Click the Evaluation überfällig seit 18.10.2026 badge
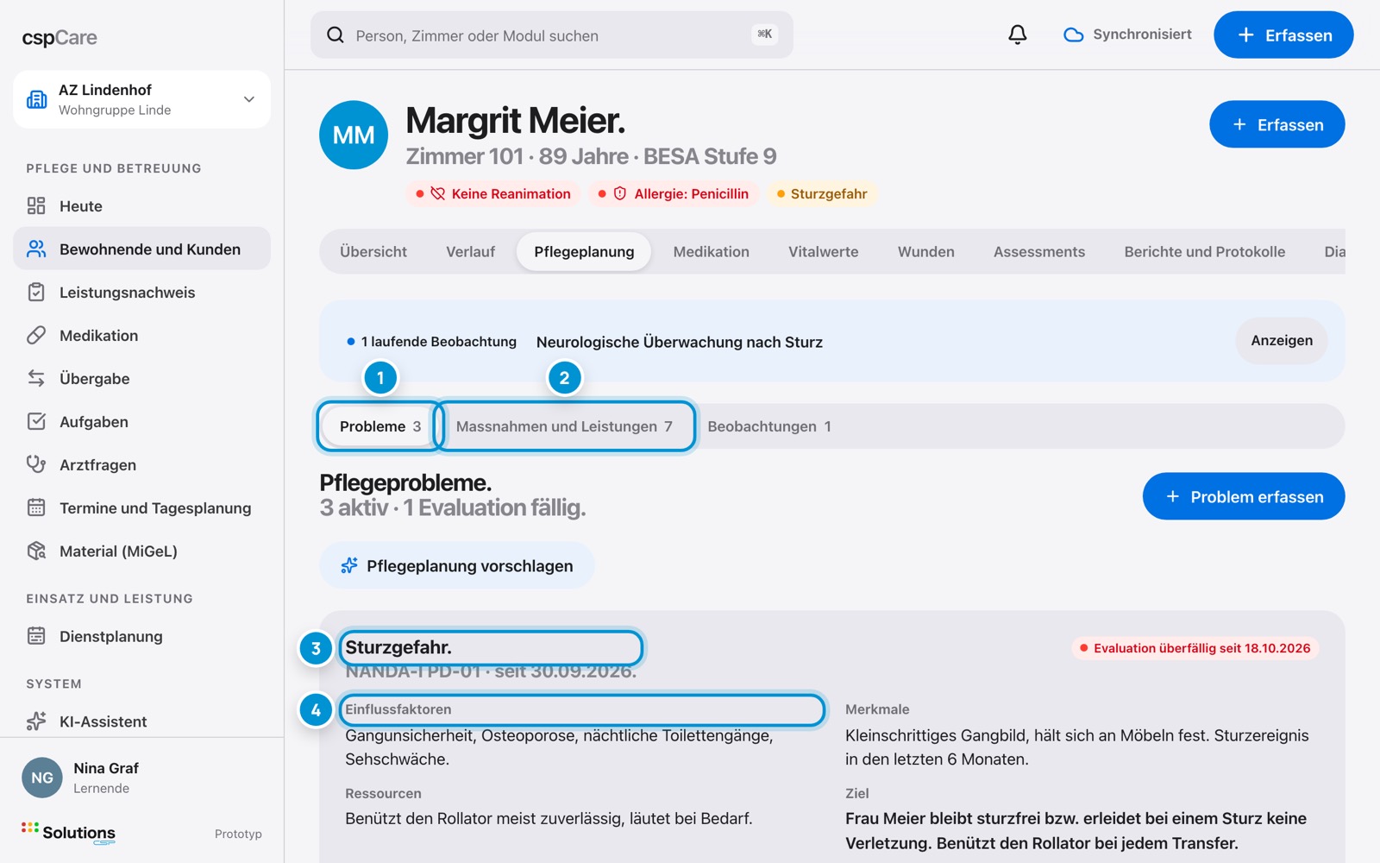Image resolution: width=1380 pixels, height=863 pixels. (x=1195, y=648)
